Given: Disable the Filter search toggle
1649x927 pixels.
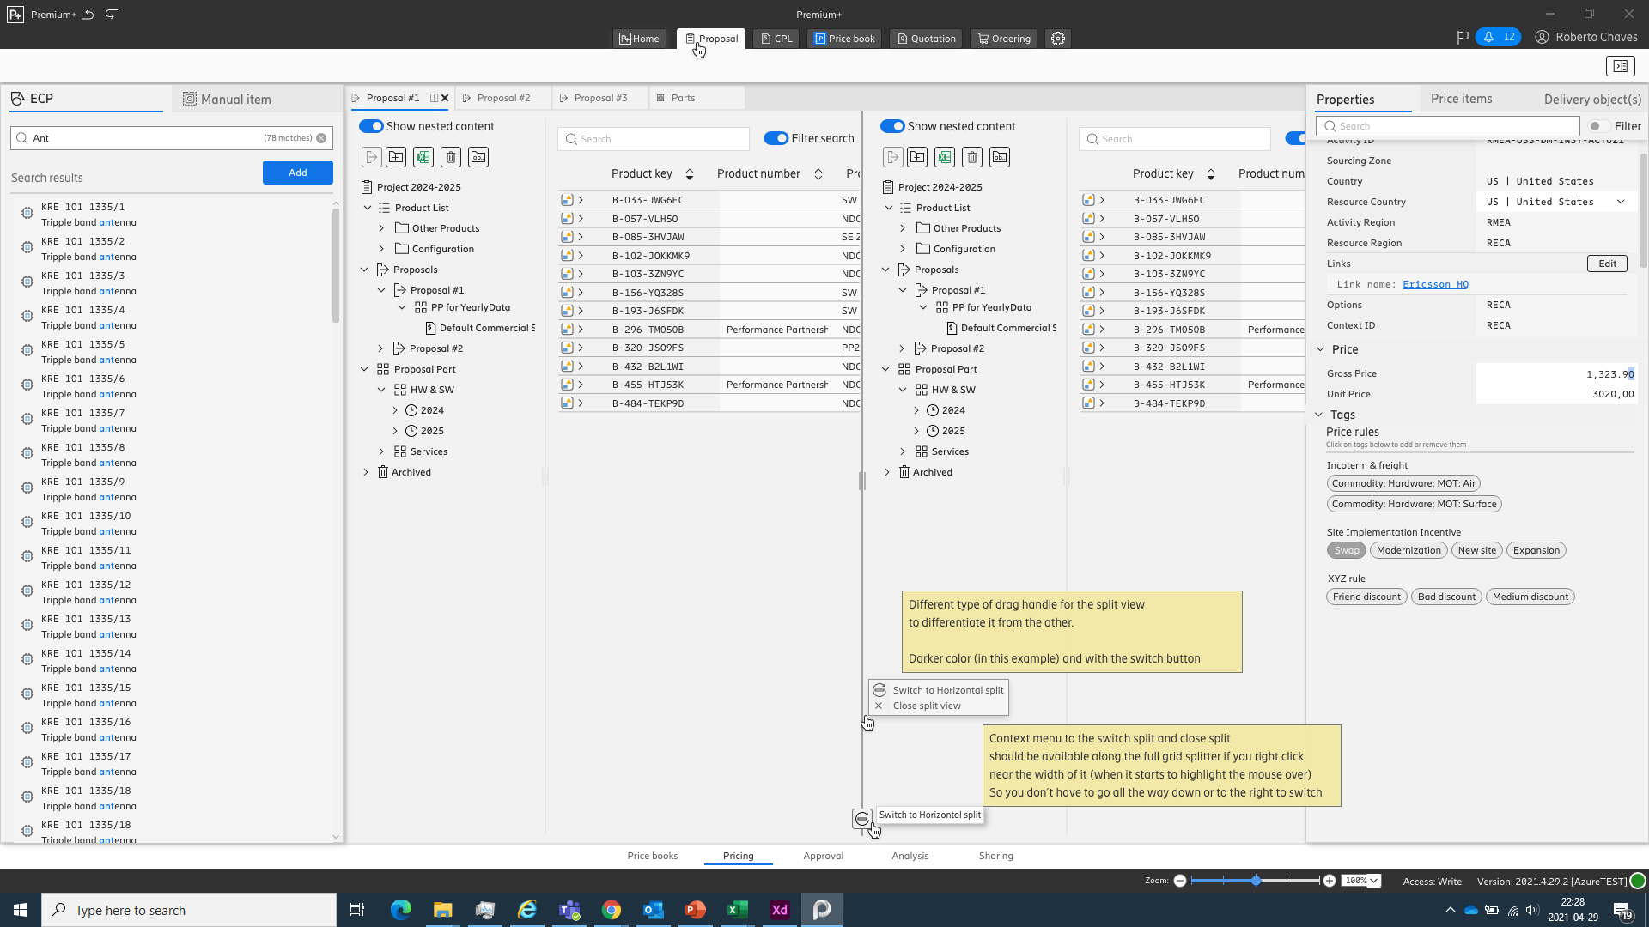Looking at the screenshot, I should (x=776, y=138).
